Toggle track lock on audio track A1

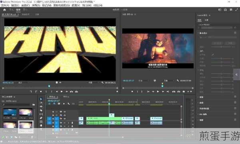click(53, 122)
